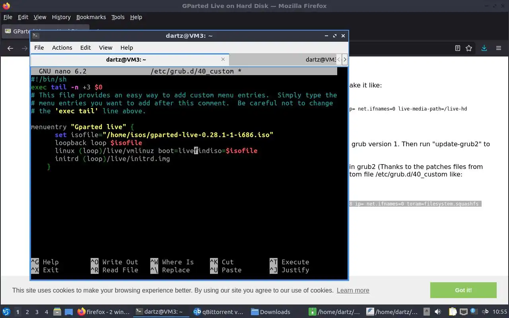Open file manager taskbar launcher icon
This screenshot has width=509, height=318.
click(57, 312)
